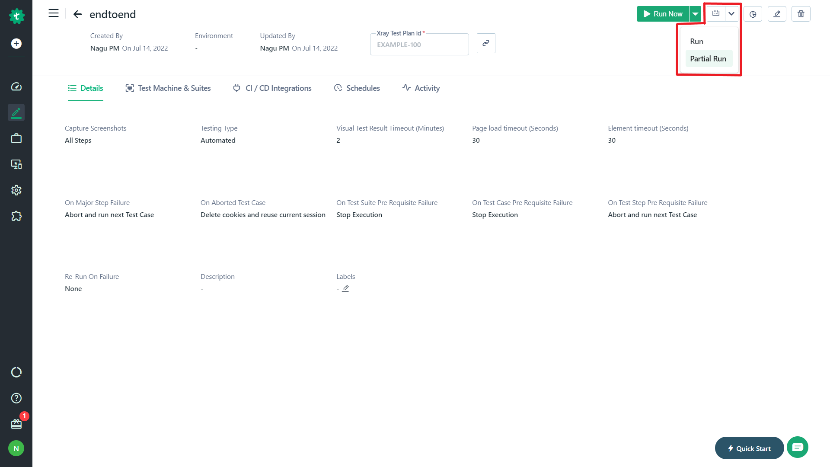Switch to the Activity tab

pyautogui.click(x=421, y=88)
